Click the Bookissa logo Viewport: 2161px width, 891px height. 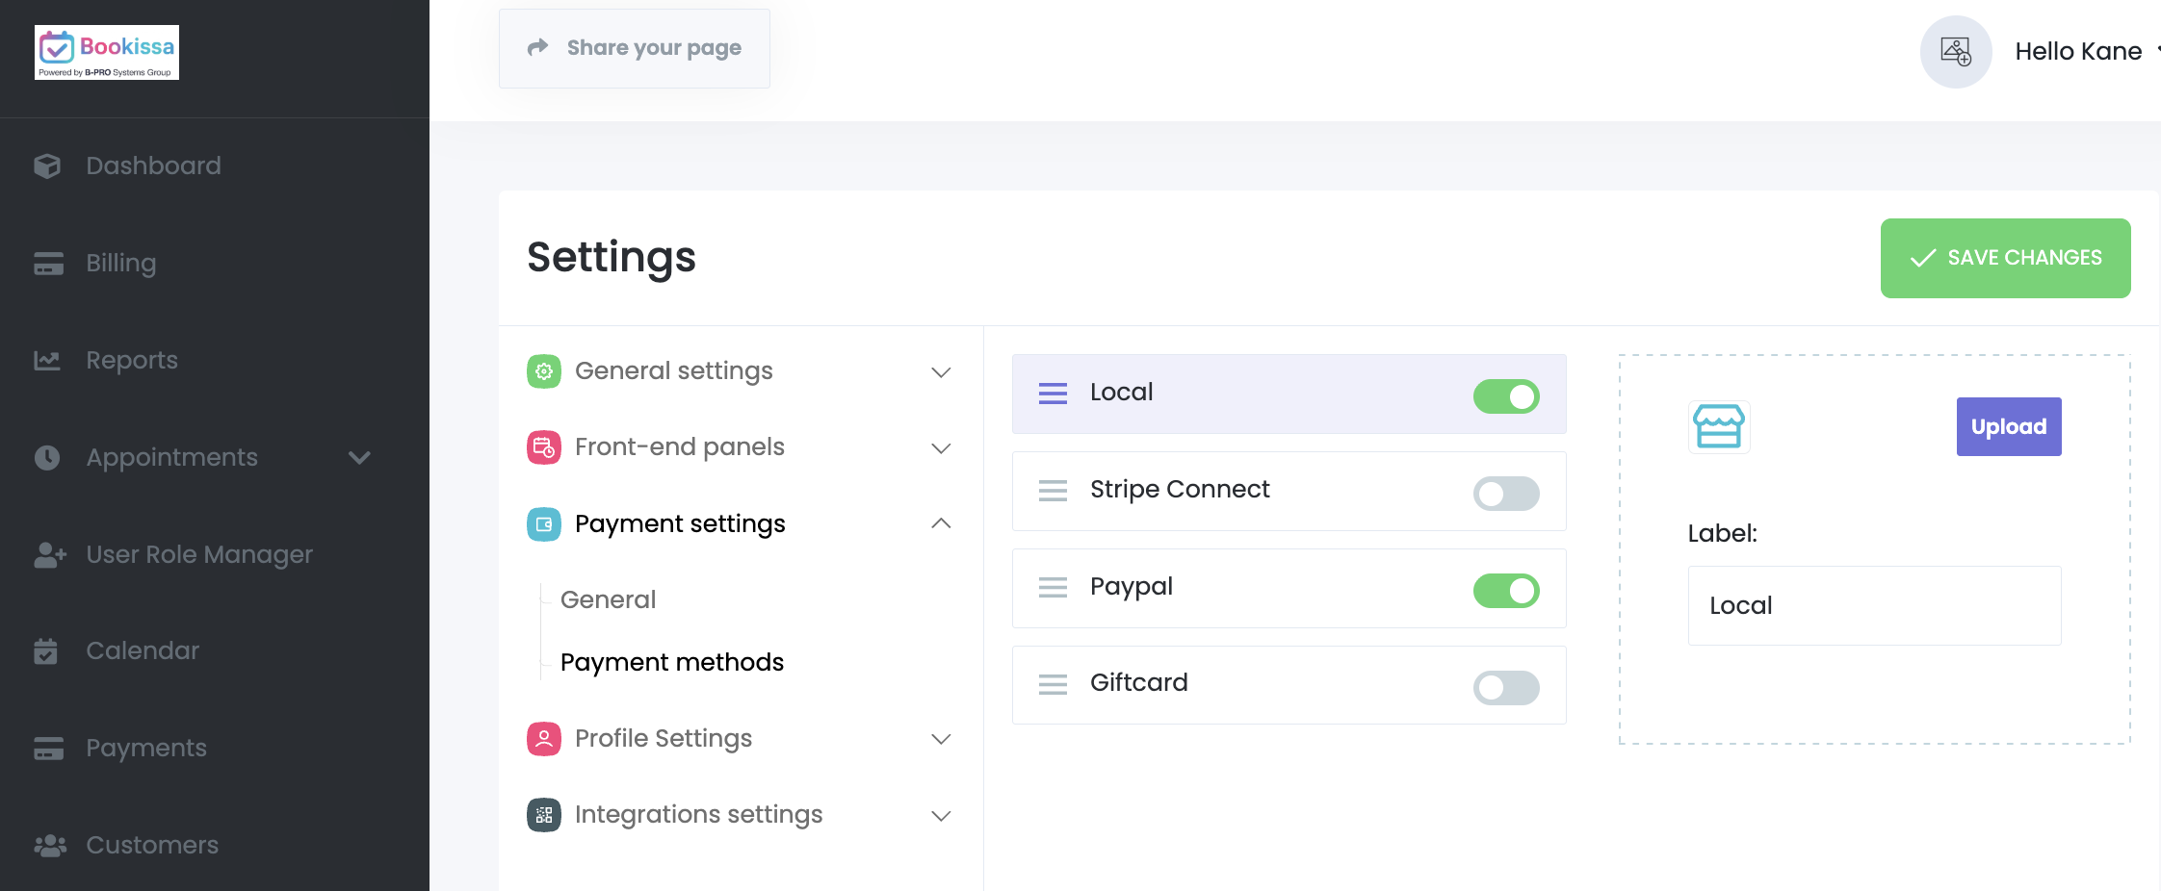(107, 52)
